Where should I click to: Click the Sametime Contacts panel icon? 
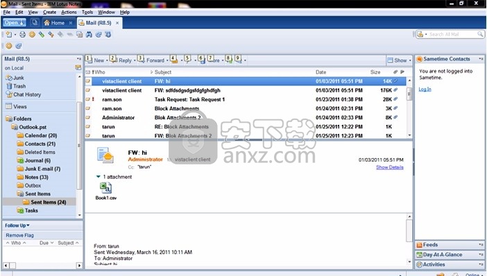coord(419,59)
